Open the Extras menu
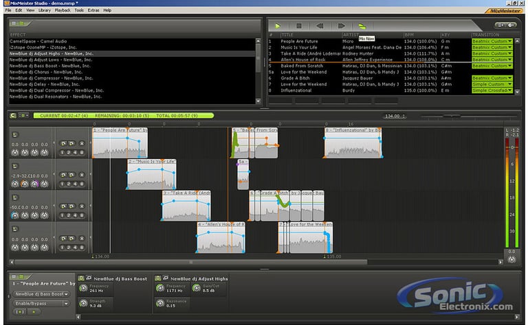 (93, 10)
